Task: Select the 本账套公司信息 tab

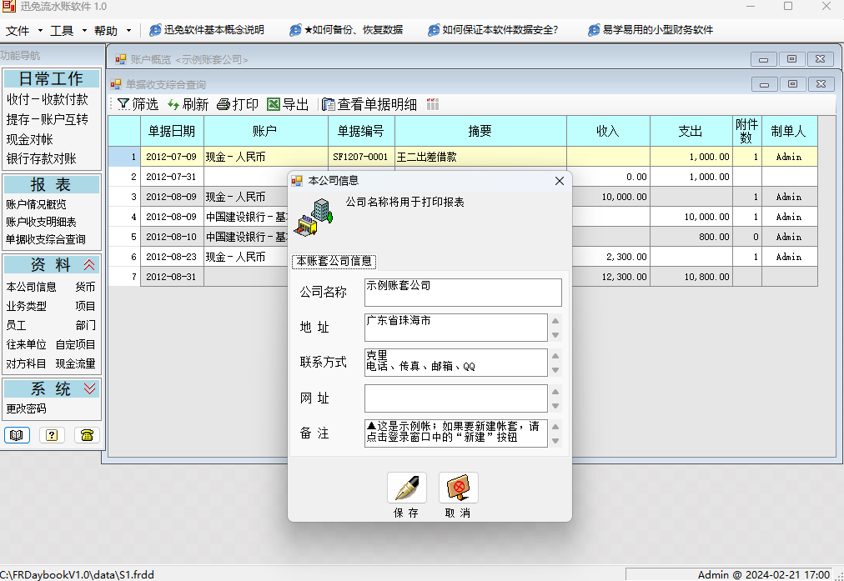Action: click(334, 259)
